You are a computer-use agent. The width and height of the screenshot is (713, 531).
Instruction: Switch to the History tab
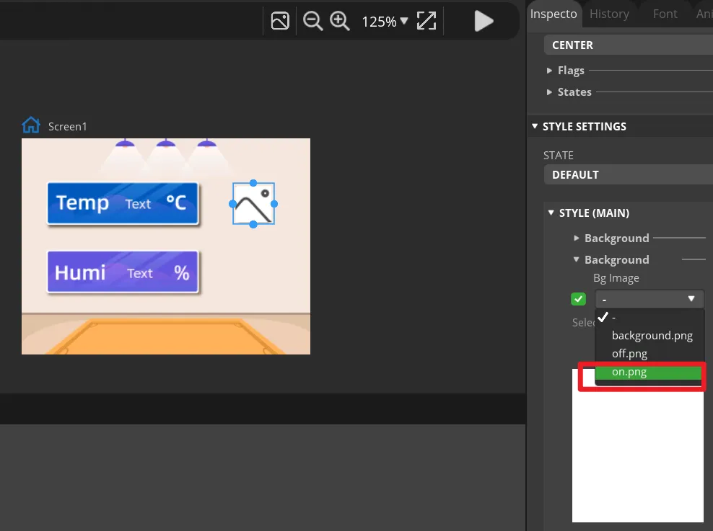[609, 14]
